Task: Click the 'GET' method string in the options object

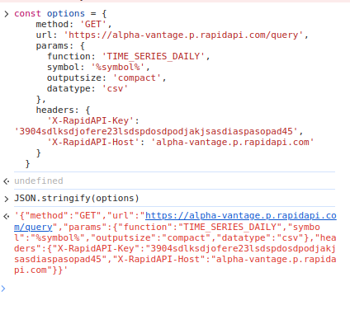Action: point(93,24)
